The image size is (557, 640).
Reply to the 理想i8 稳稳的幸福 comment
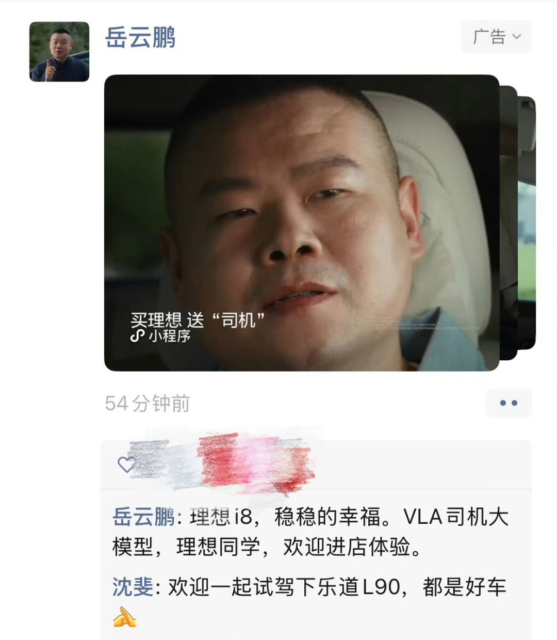click(310, 532)
